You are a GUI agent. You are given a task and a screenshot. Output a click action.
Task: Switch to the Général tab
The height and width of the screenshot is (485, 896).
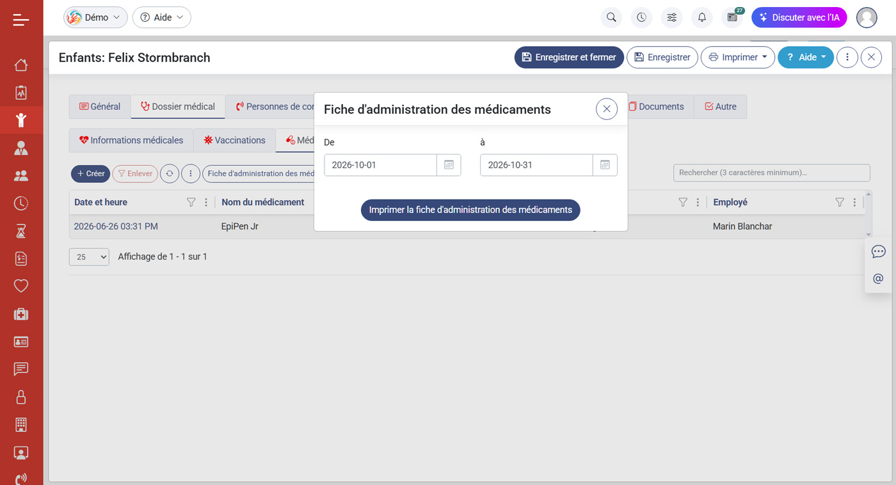(100, 107)
